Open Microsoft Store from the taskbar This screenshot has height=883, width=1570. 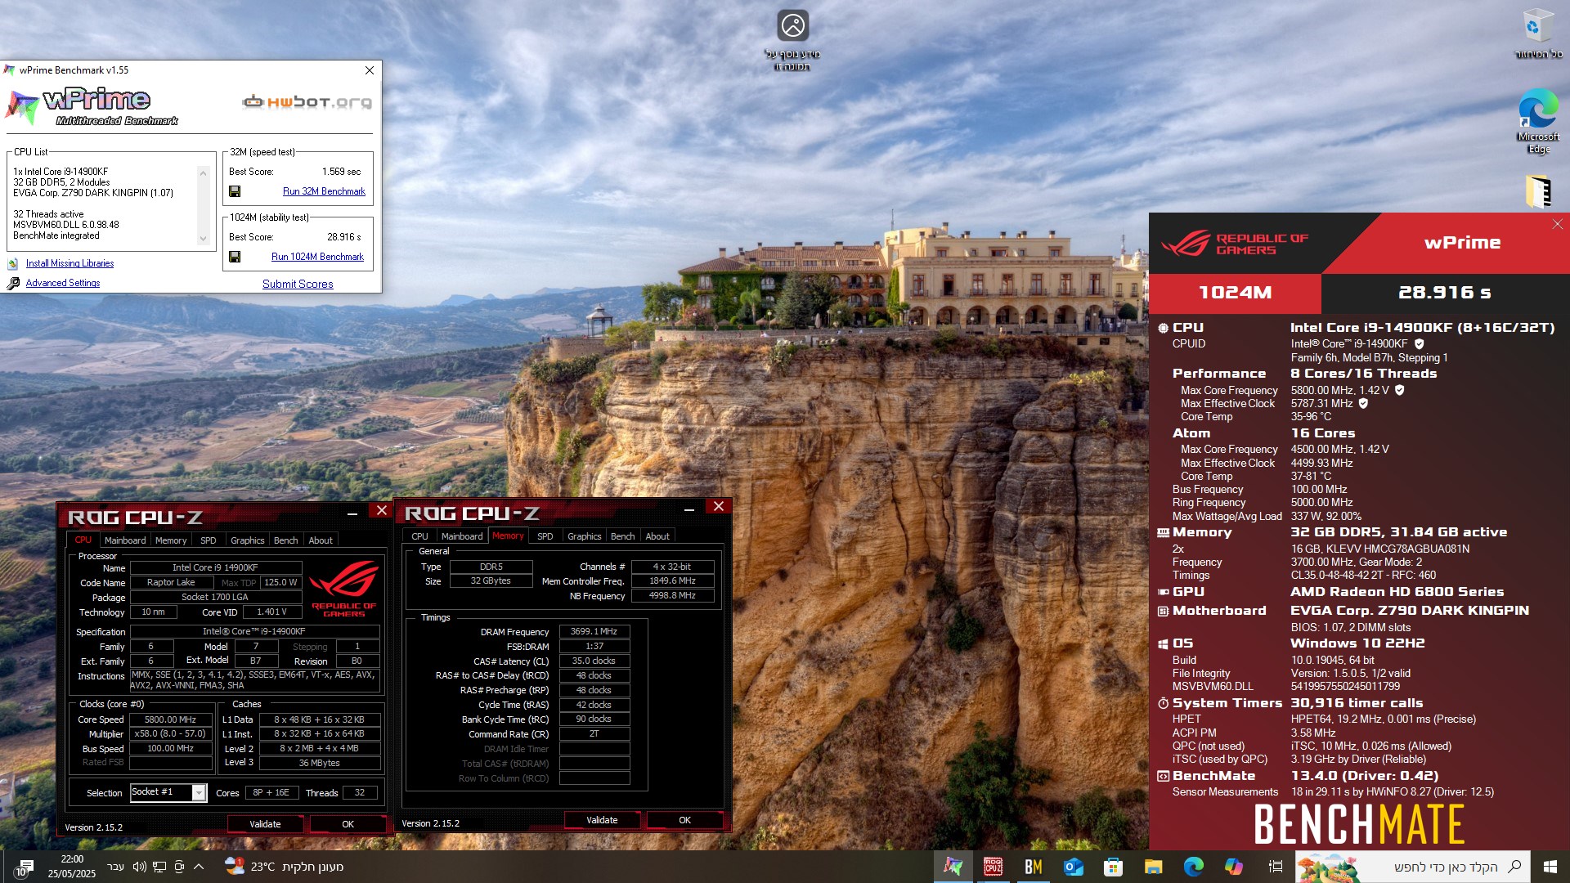tap(1113, 867)
